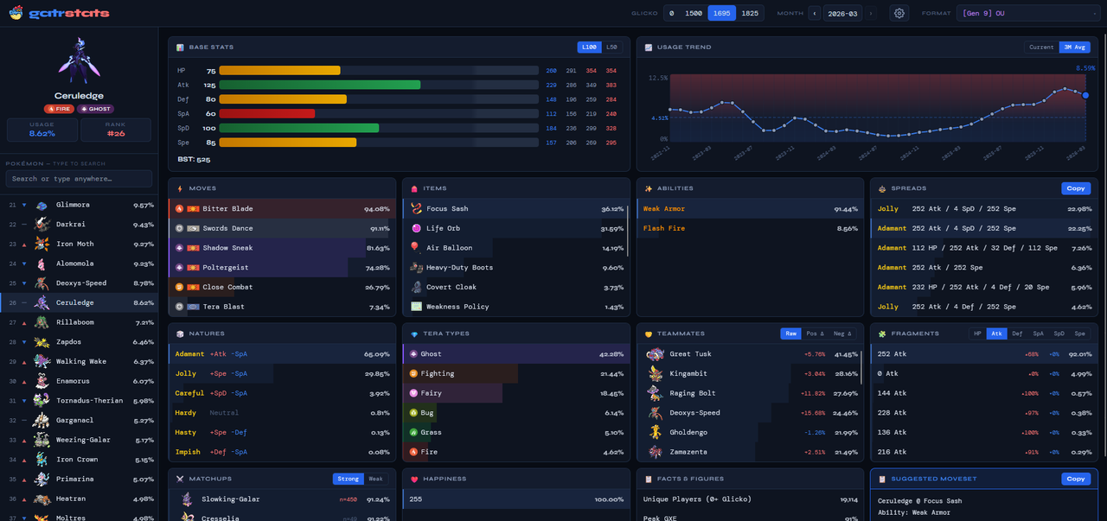Go to next month arrow

(x=870, y=13)
